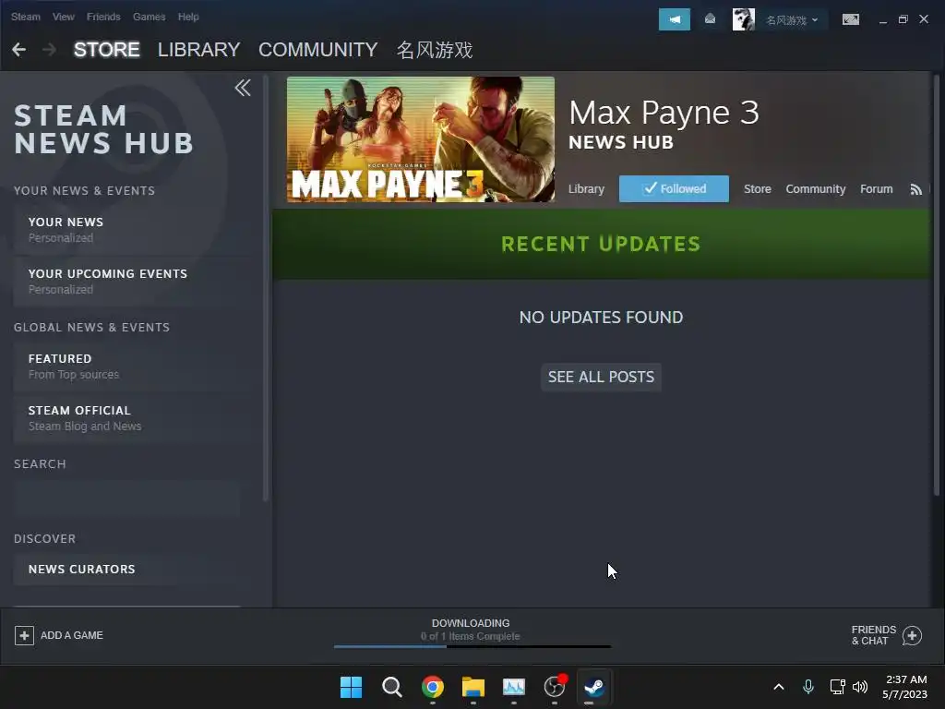This screenshot has height=709, width=945.
Task: Click the downloading progress bar
Action: pos(472,646)
